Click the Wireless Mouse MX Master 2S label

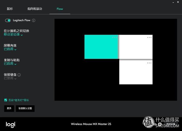coord(91,124)
